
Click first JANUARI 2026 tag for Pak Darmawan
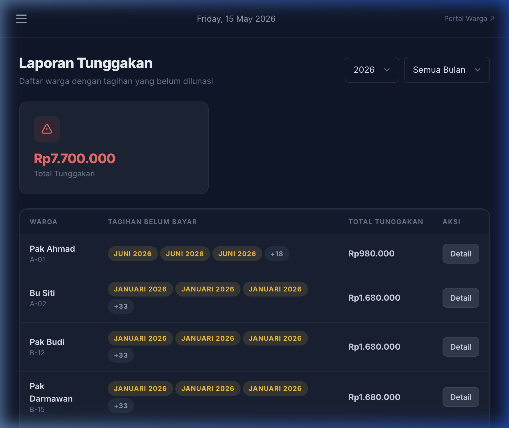pos(140,389)
